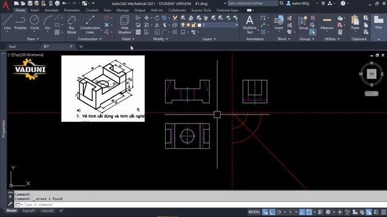Select the Circle tool
The width and height of the screenshot is (387, 217).
point(34,23)
